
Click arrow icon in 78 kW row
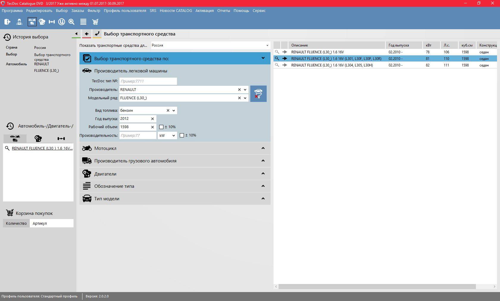click(x=285, y=52)
